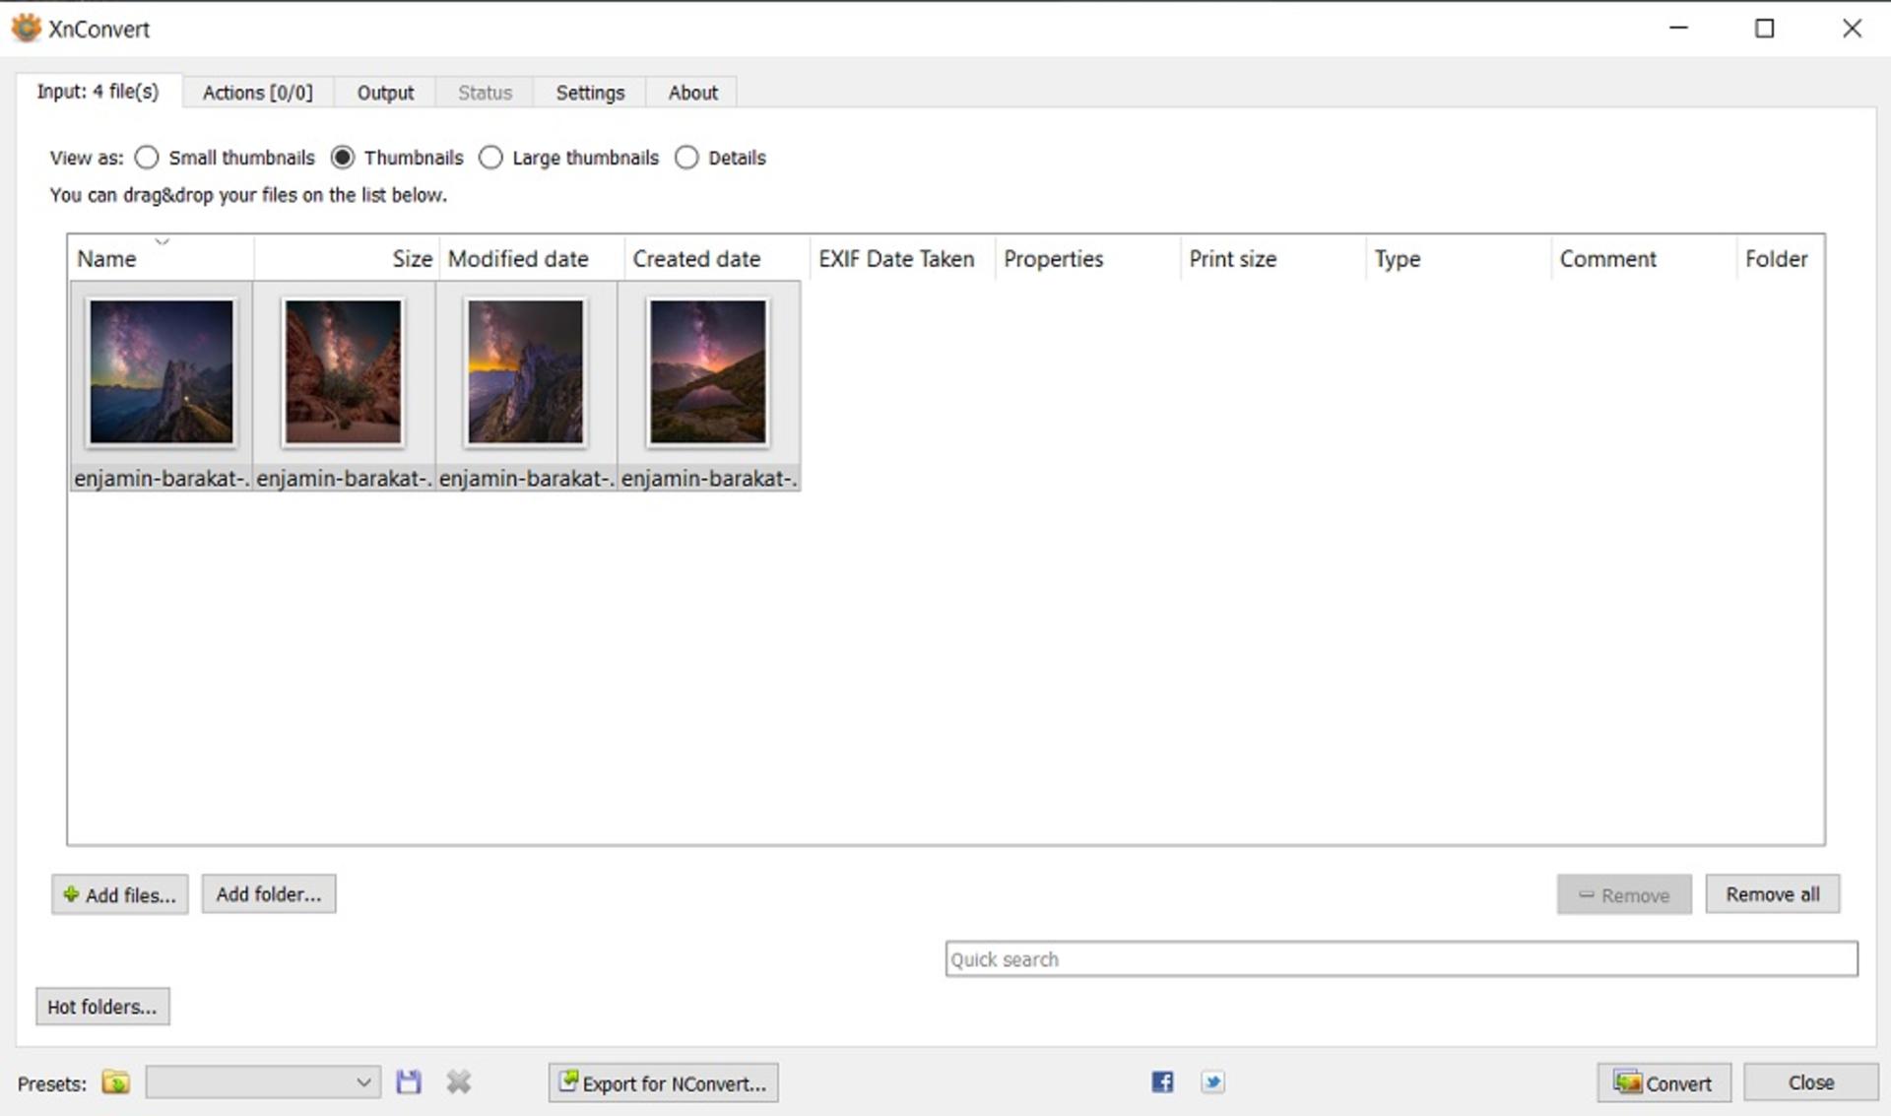Click into the Quick search field
The image size is (1891, 1116).
point(1402,959)
